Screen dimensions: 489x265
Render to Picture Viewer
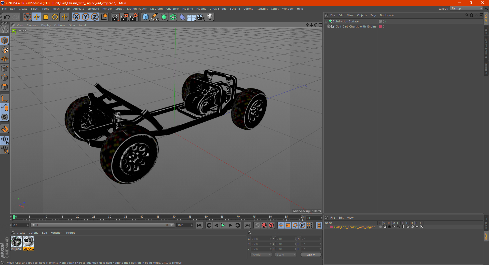tap(125, 17)
